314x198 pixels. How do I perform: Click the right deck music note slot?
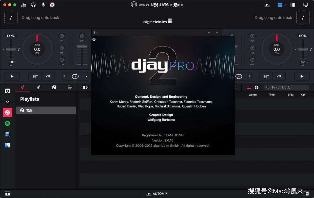303,17
